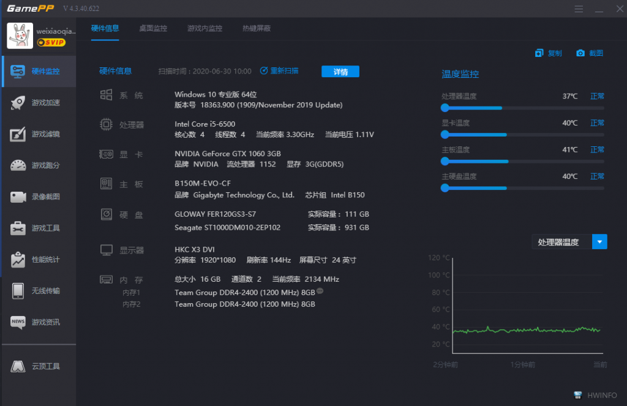
Task: Open 游戏工具 toolbox icon
Action: (18, 228)
